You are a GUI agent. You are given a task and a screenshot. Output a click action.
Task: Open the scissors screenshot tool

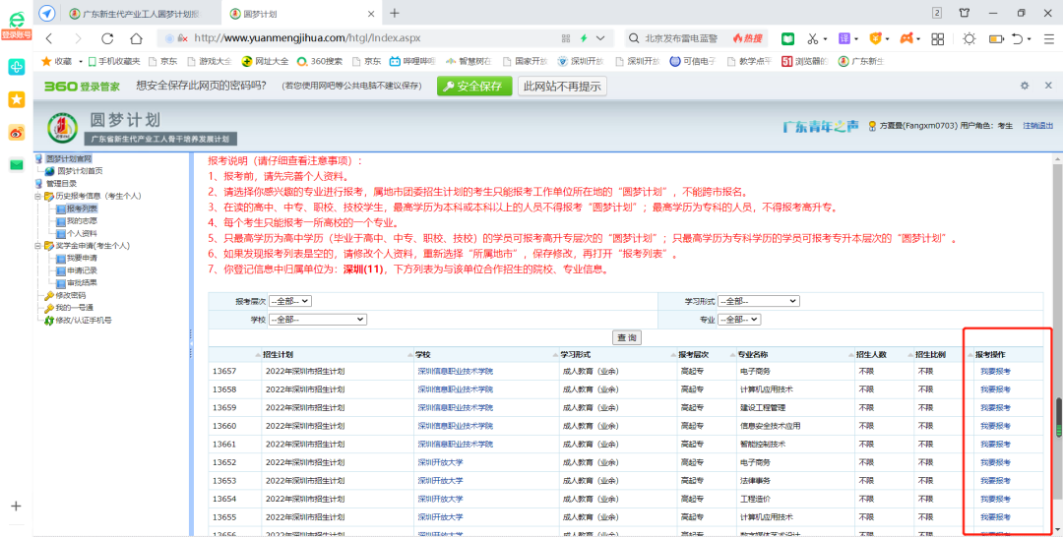tap(813, 38)
